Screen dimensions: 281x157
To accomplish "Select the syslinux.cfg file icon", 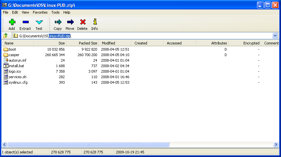I will click(x=6, y=82).
